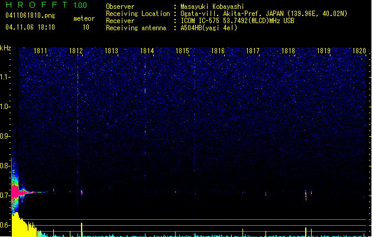This screenshot has width=372, height=237.
Task: Click the 0.7 kHz axis label
Action: [5, 196]
